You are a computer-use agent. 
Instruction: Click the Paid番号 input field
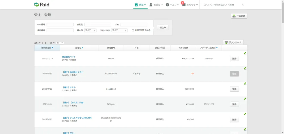pyautogui.click(x=60, y=25)
